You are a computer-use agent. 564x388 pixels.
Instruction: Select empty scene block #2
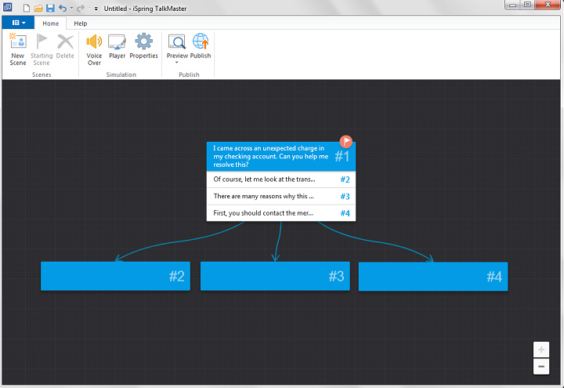(115, 276)
